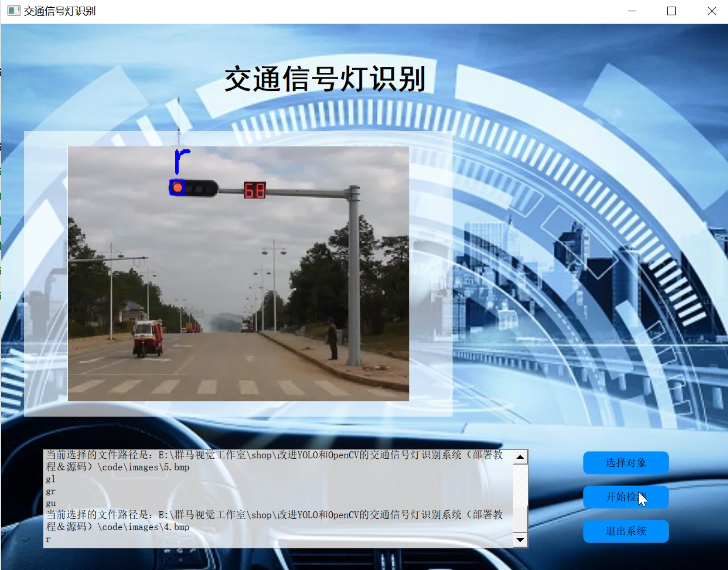Screen dimensions: 728x570
Task: Exit via the 退出系统 button
Action: point(626,531)
